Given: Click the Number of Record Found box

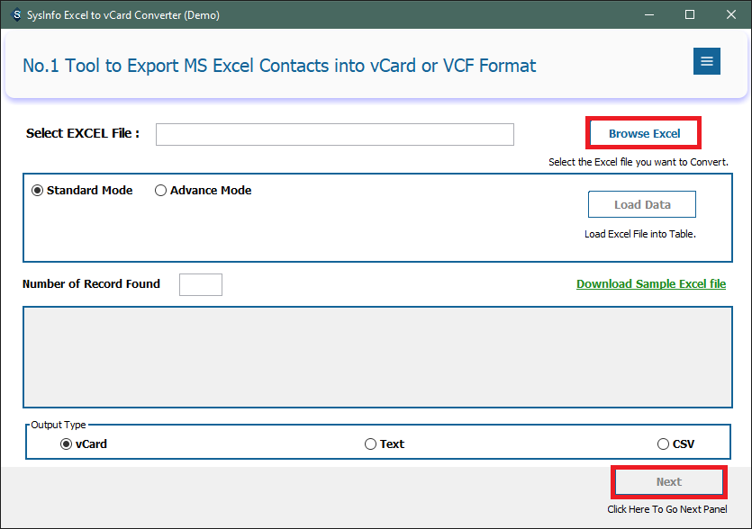Looking at the screenshot, I should pyautogui.click(x=200, y=284).
